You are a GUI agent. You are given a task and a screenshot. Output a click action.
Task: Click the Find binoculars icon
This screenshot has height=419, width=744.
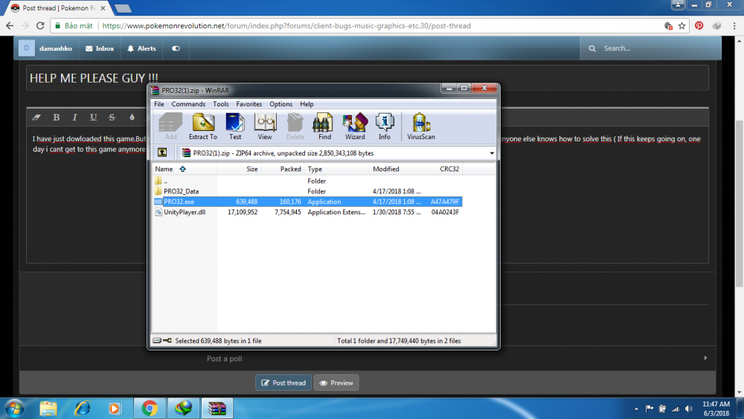coord(324,126)
